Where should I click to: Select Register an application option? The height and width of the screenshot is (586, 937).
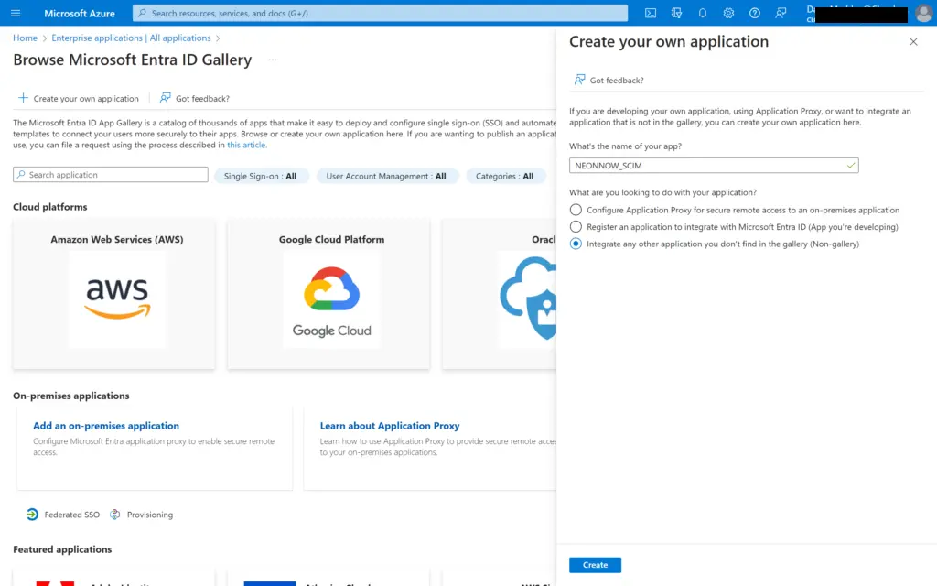point(576,227)
